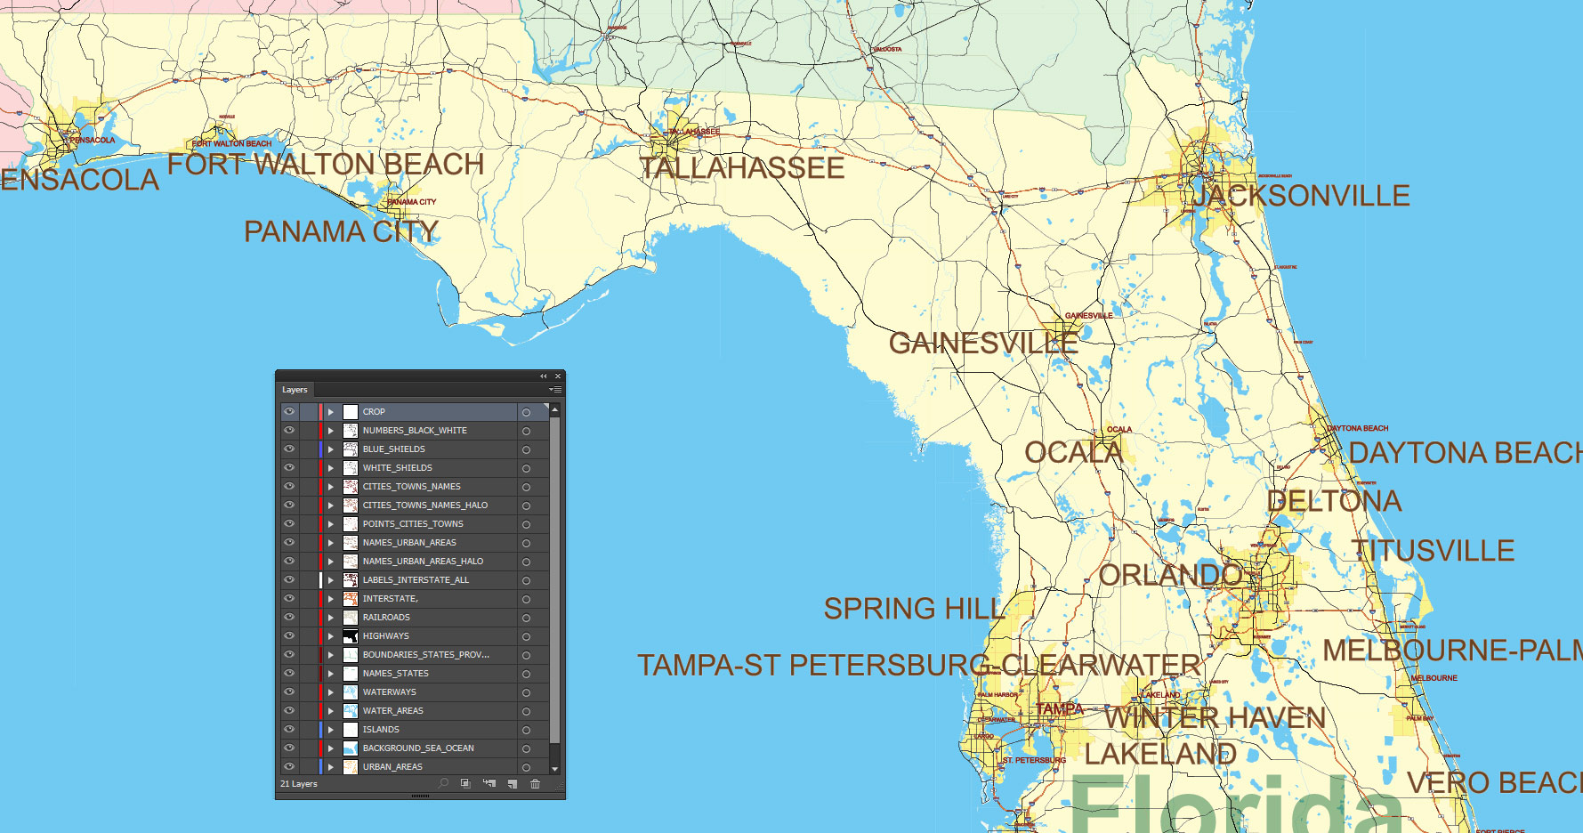Open the Layers panel options menu

(x=555, y=390)
